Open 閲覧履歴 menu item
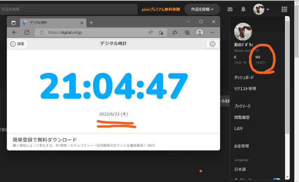This screenshot has height=182, width=299. point(242,118)
